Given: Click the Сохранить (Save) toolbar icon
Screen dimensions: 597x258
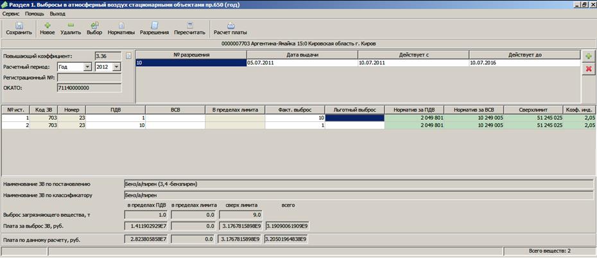Looking at the screenshot, I should tap(19, 28).
